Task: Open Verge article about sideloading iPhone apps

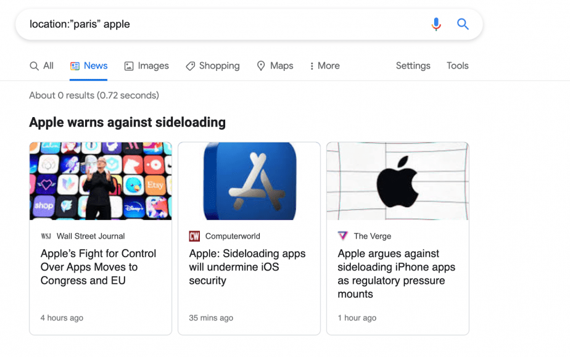Action: click(396, 274)
